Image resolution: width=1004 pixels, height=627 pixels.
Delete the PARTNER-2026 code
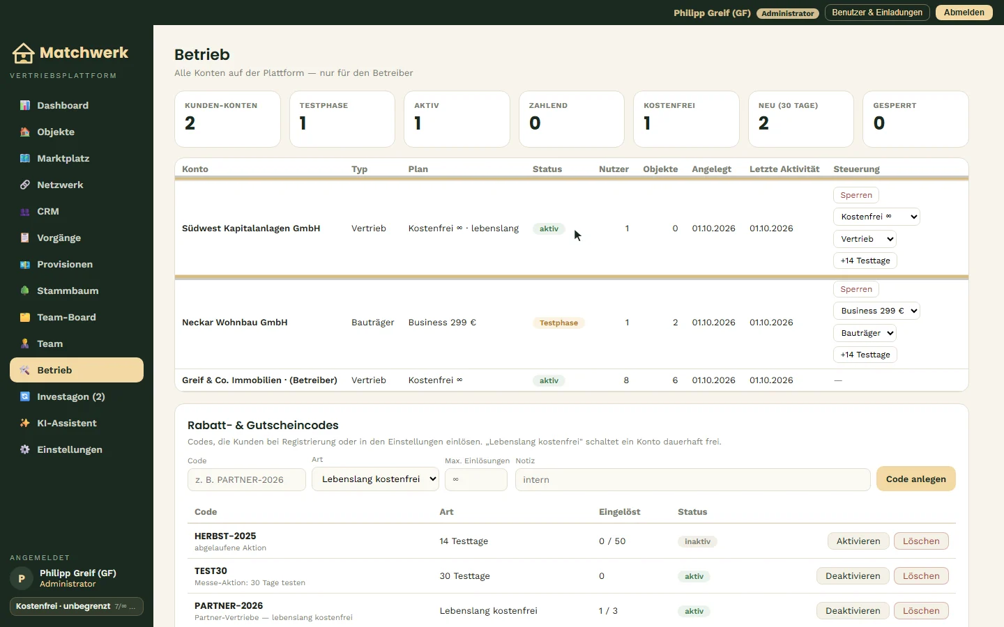[921, 611]
